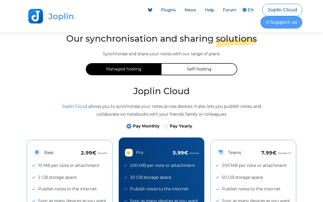323x202 pixels.
Task: Switch to the Managed hosting tab
Action: (x=124, y=69)
